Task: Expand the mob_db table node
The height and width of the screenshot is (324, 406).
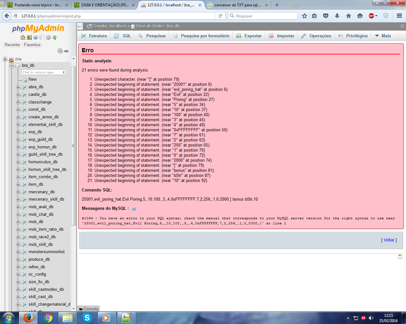Action: click(18, 222)
